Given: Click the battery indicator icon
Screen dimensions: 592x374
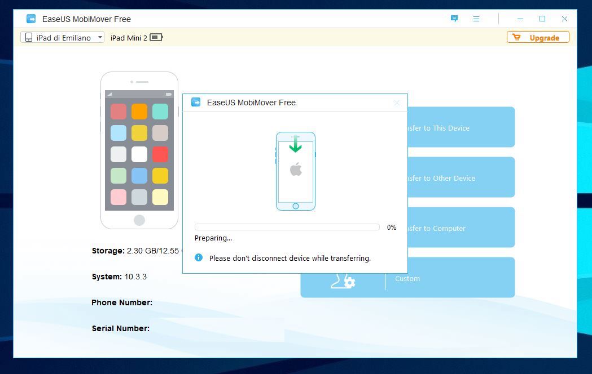Looking at the screenshot, I should [156, 37].
